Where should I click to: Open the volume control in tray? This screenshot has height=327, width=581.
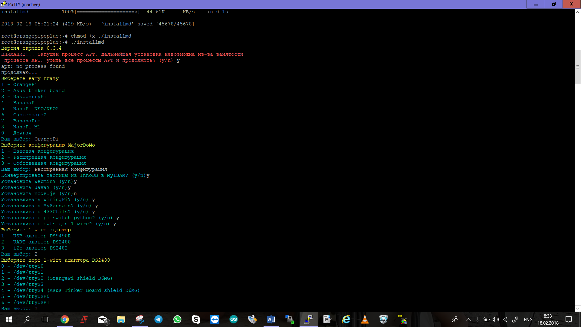[495, 319]
